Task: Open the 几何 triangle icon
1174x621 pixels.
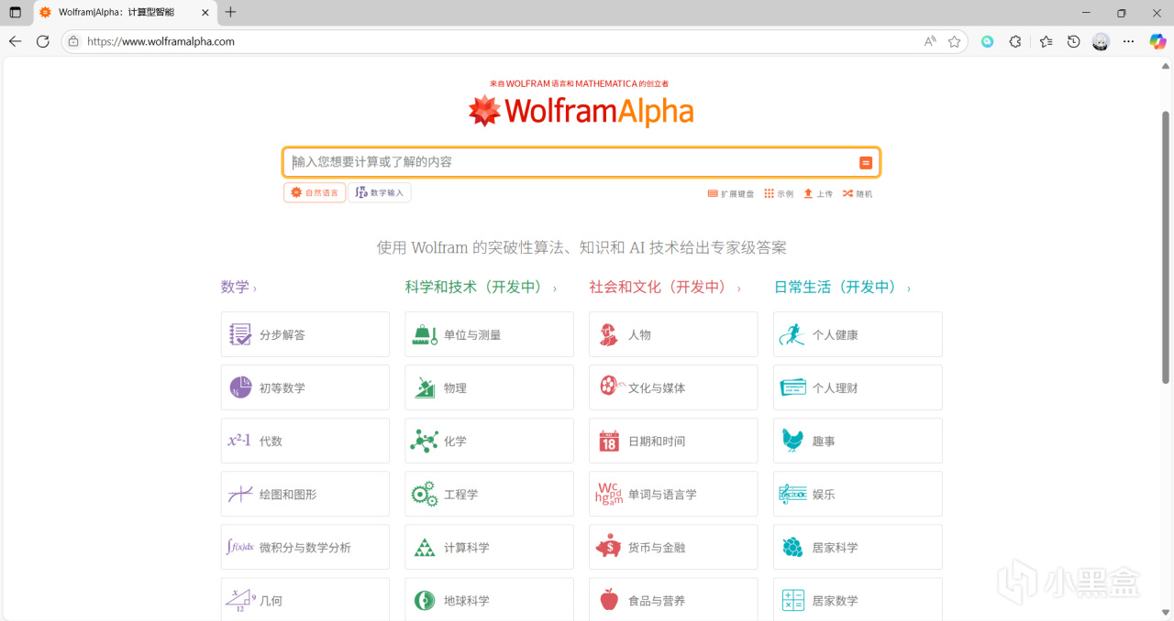Action: click(240, 600)
